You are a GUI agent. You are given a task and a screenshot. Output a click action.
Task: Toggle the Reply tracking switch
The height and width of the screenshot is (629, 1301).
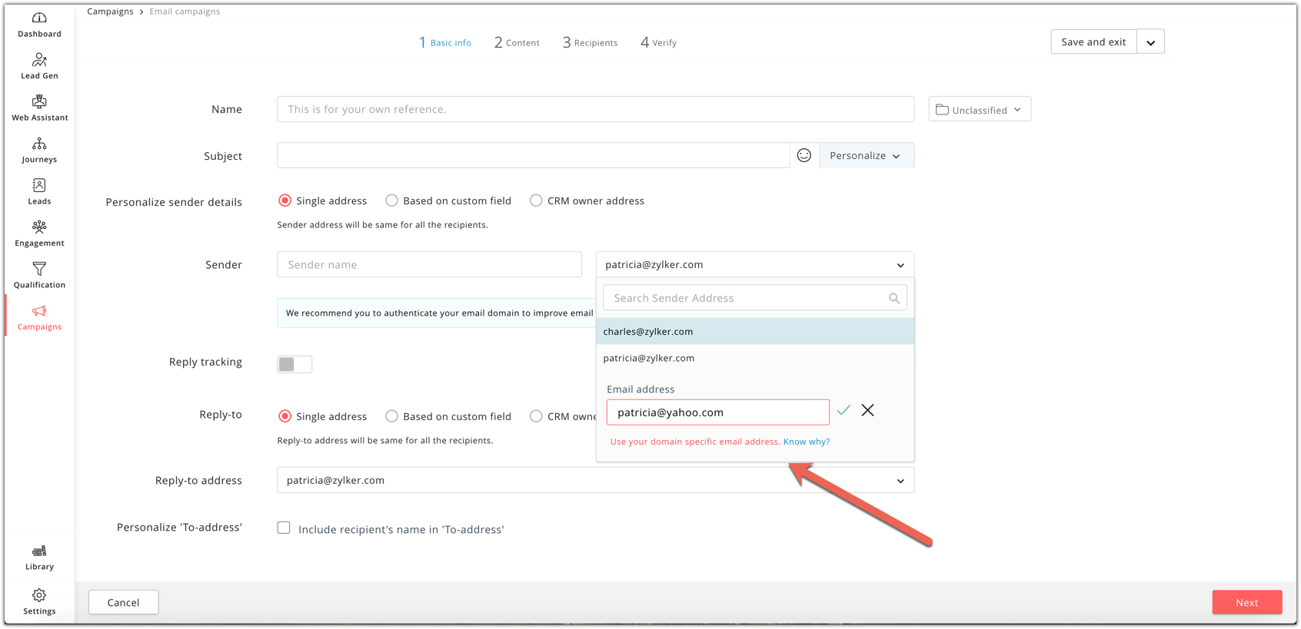click(x=294, y=364)
